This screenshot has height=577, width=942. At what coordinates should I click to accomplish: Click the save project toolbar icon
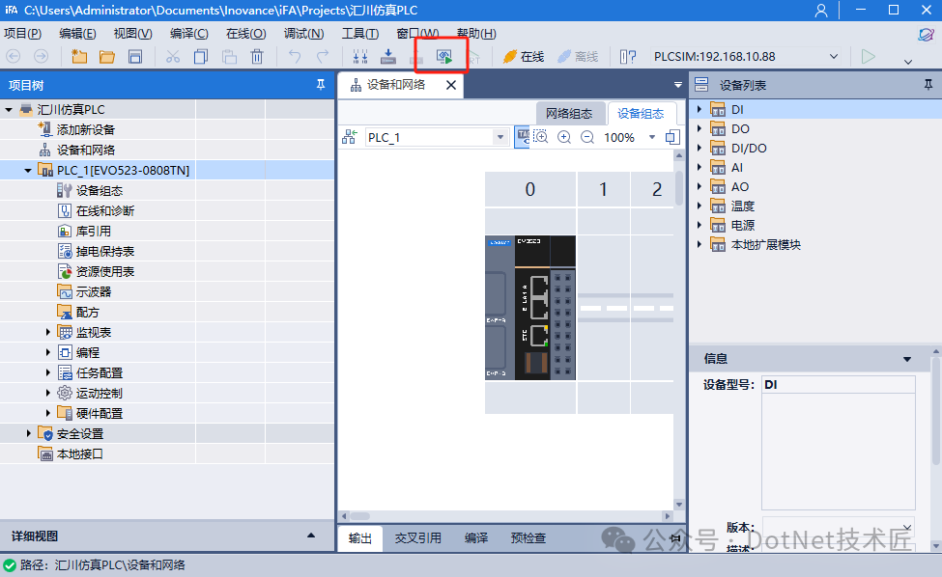click(135, 56)
